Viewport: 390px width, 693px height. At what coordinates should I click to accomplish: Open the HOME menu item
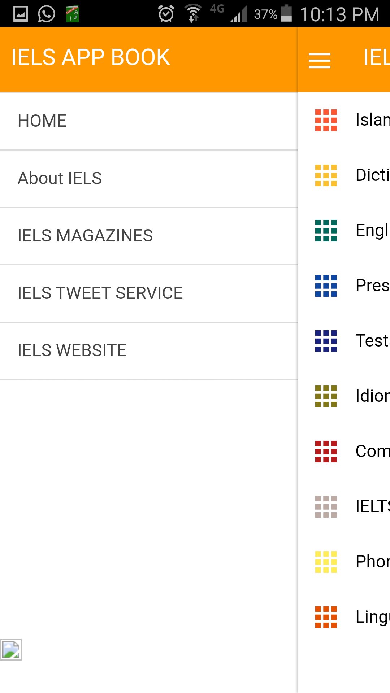coord(42,121)
